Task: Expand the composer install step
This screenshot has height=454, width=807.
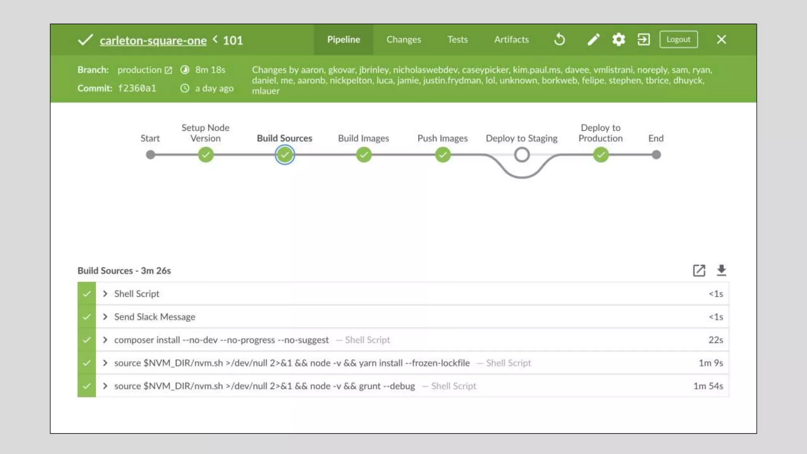Action: pyautogui.click(x=105, y=340)
